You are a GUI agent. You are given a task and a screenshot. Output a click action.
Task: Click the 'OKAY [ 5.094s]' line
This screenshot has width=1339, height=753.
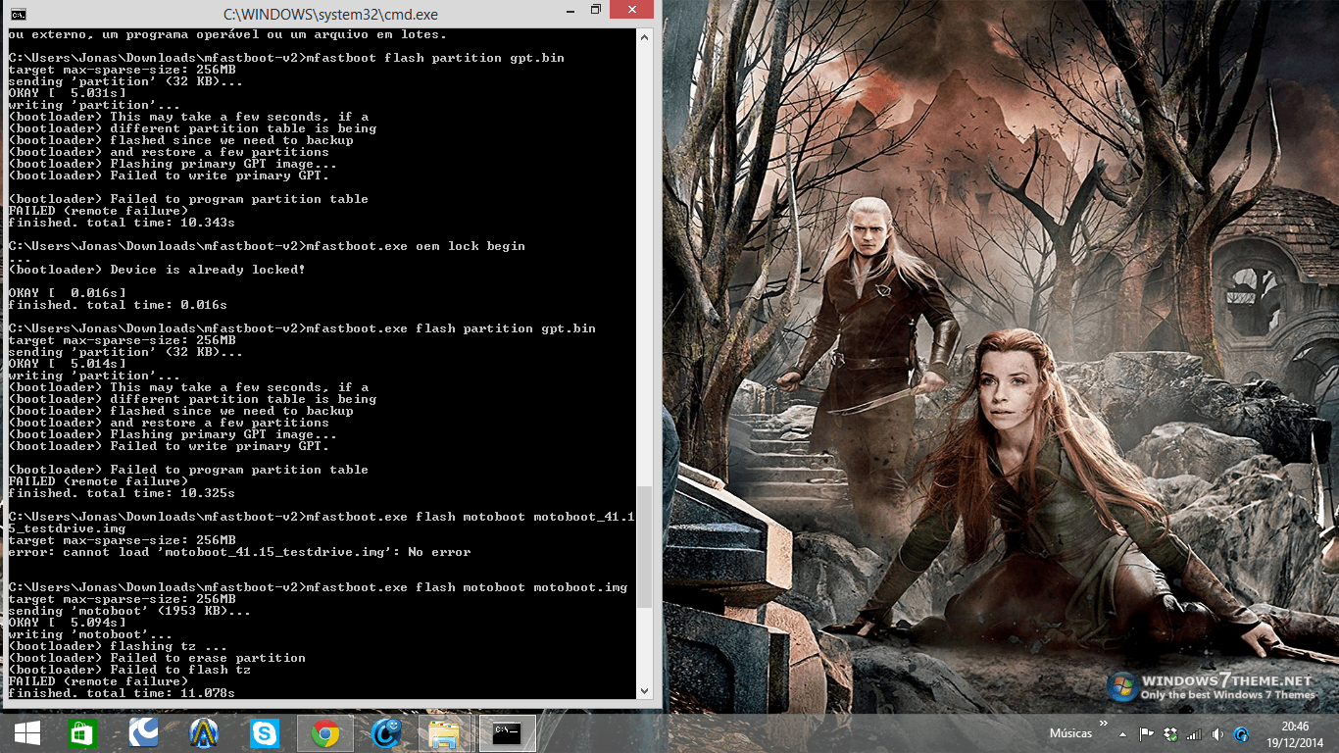pos(67,623)
